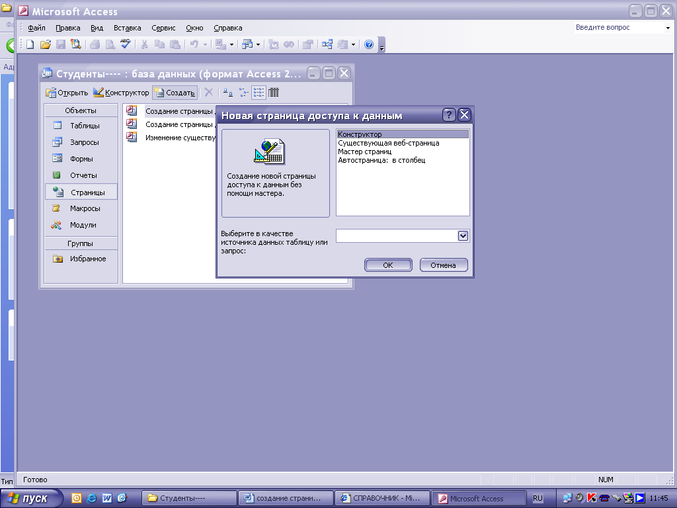The width and height of the screenshot is (677, 508).
Task: Click the Print preview icon
Action: coord(110,44)
